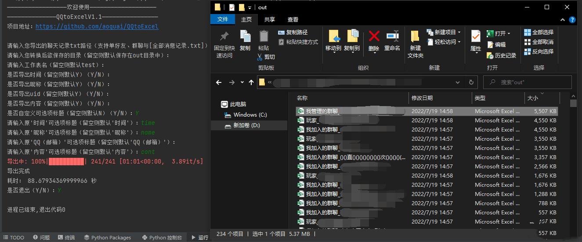Collapse the ribbon with the chevron arrow
Image resolution: width=582 pixels, height=242 pixels.
pyautogui.click(x=563, y=20)
